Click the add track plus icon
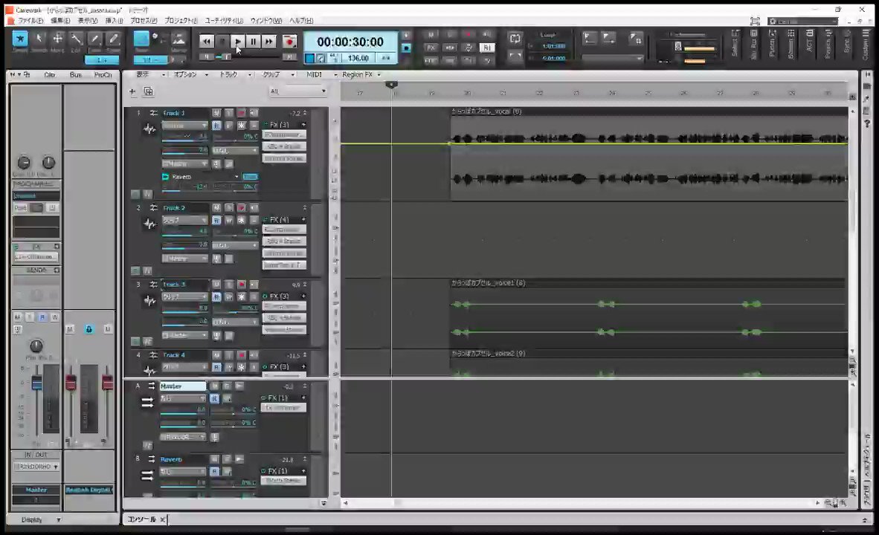The width and height of the screenshot is (879, 535). click(x=132, y=91)
